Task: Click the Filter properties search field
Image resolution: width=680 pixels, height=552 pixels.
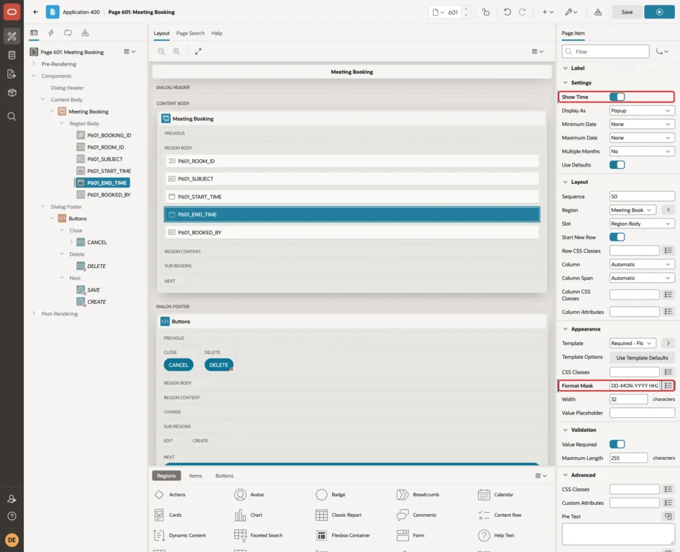Action: [x=606, y=52]
